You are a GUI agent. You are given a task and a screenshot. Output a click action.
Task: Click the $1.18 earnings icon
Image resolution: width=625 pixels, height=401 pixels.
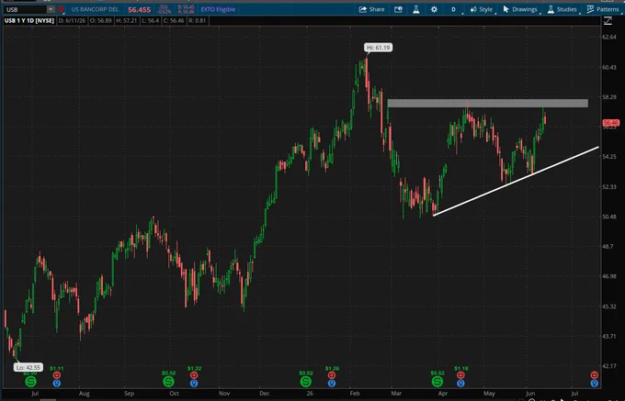click(460, 375)
